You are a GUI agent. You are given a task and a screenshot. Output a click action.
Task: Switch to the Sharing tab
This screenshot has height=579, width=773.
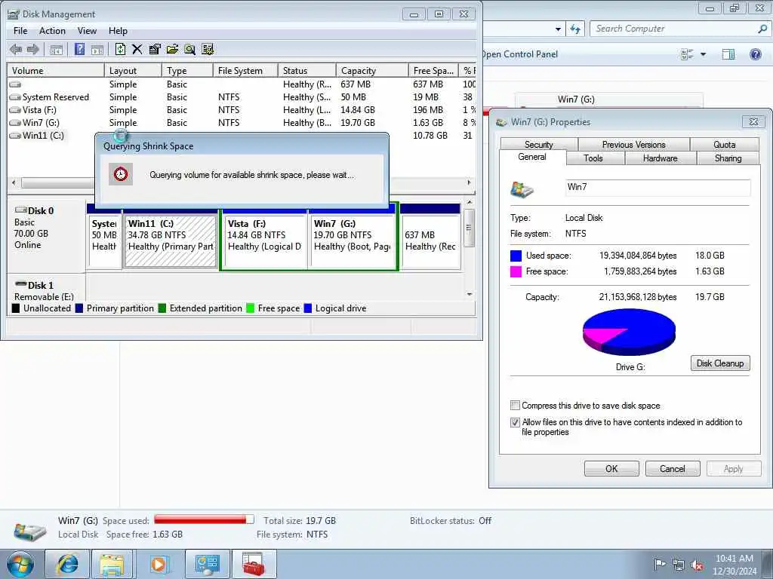coord(728,158)
